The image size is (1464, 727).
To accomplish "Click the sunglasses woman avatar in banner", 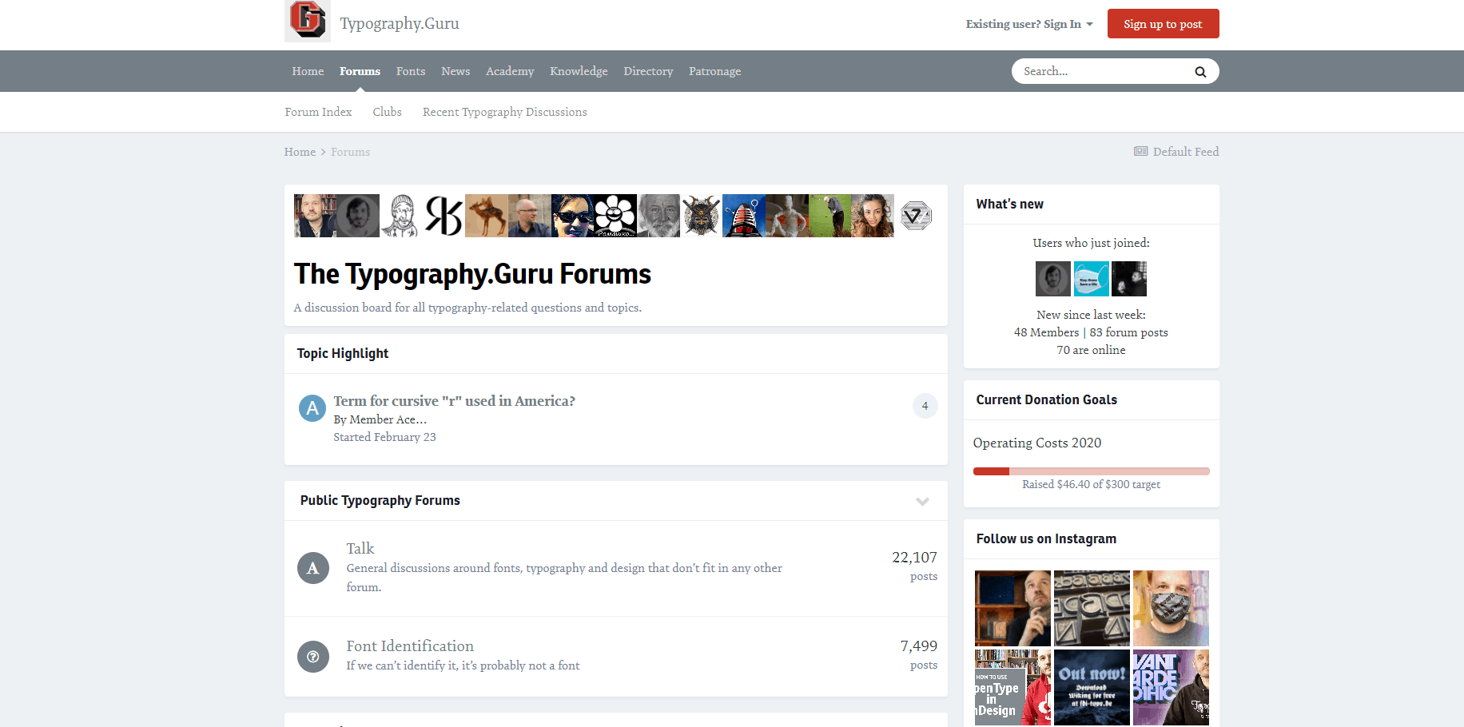I will tap(572, 216).
